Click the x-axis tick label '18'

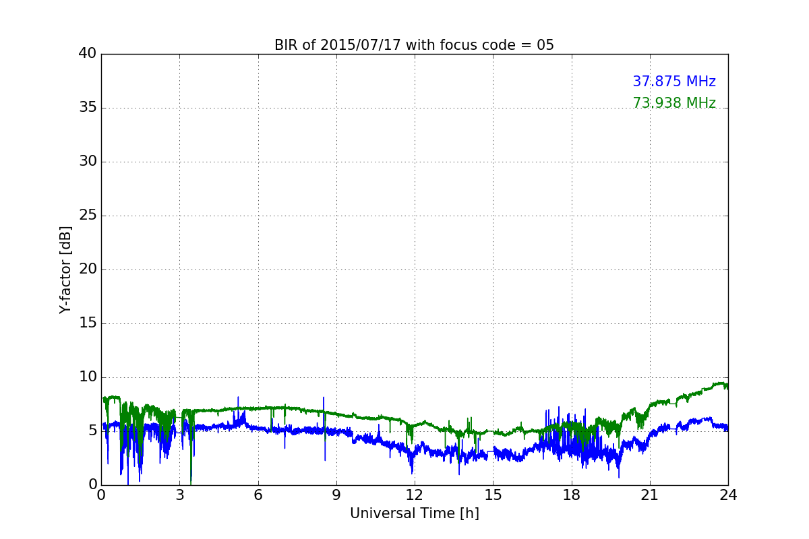point(572,495)
